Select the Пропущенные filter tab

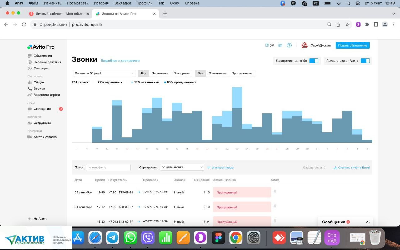[x=242, y=73]
